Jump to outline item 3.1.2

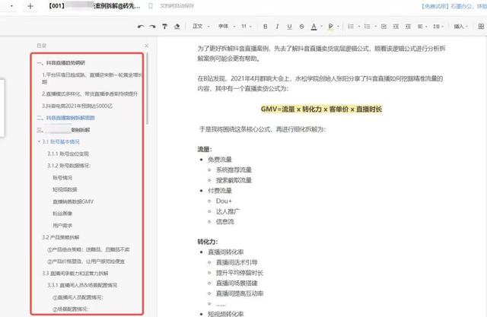tap(68, 166)
